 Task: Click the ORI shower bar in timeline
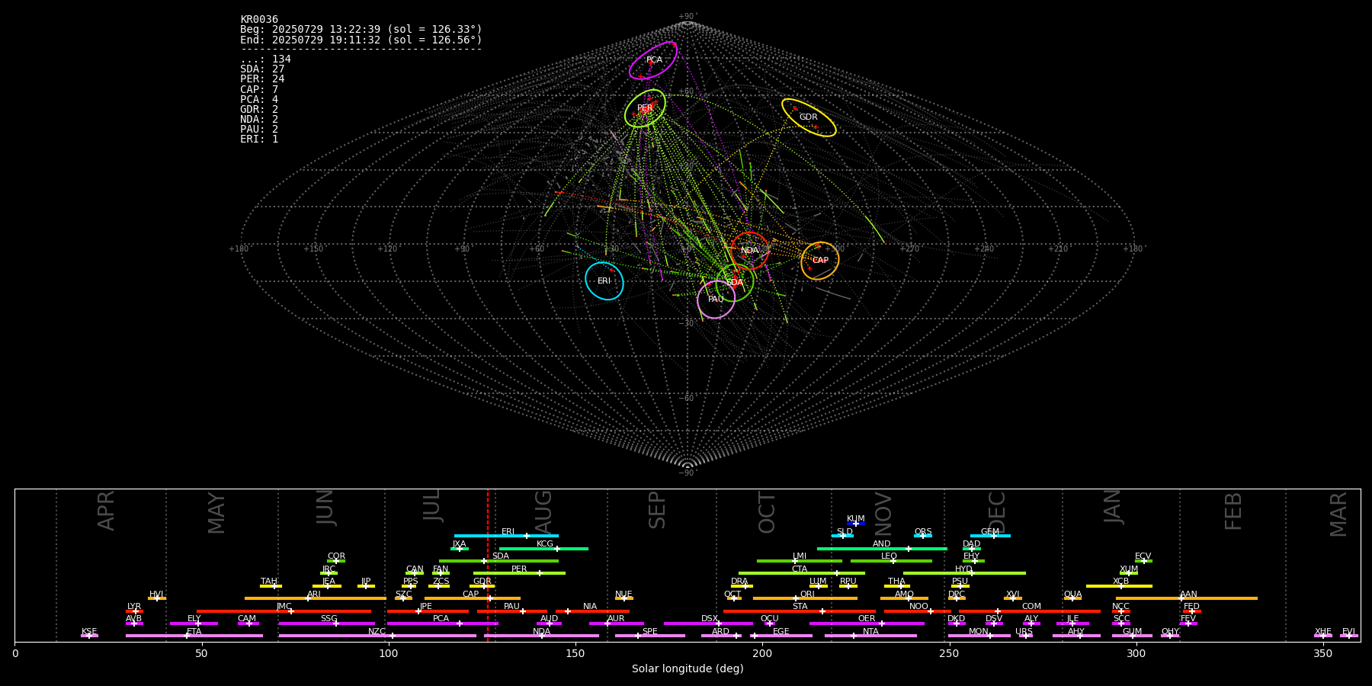pyautogui.click(x=805, y=598)
